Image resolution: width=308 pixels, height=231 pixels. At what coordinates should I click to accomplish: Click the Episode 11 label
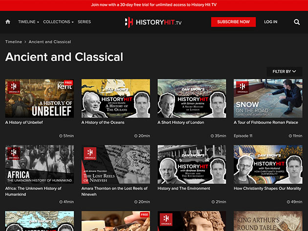pos(243,136)
